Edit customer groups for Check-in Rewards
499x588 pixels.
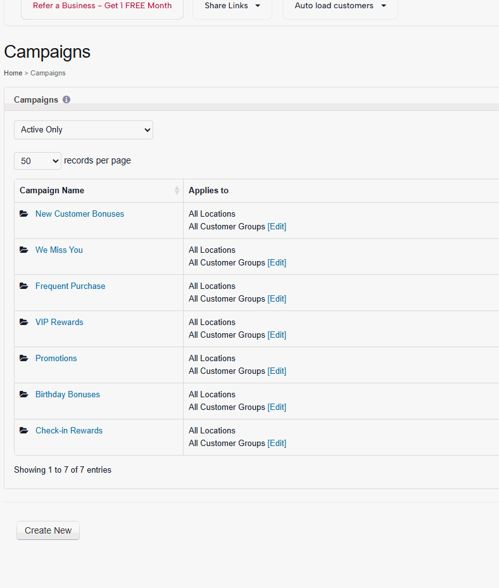point(277,444)
